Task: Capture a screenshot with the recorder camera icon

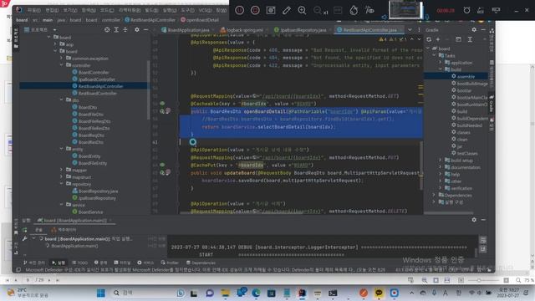Action: (271, 10)
